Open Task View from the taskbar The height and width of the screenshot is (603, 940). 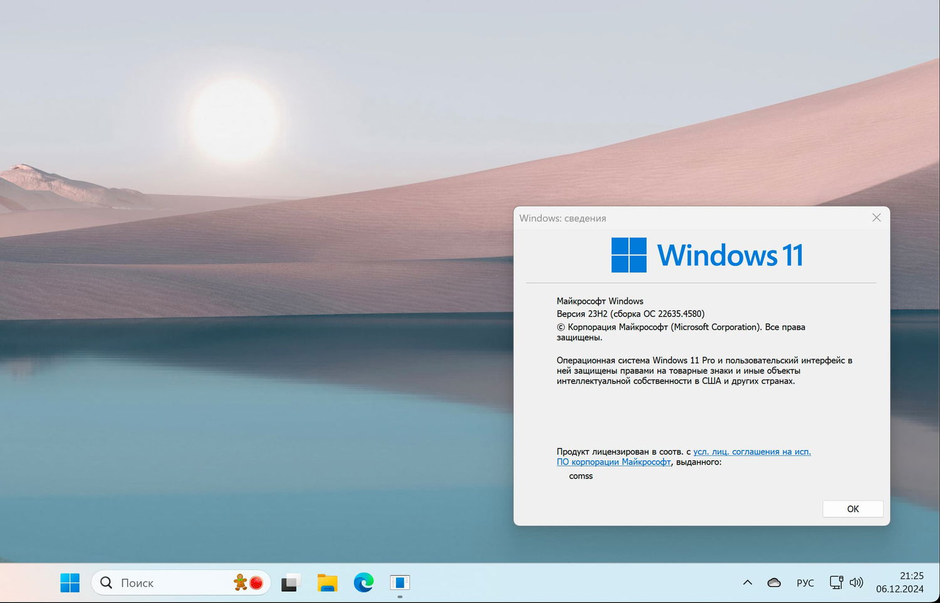tap(290, 582)
